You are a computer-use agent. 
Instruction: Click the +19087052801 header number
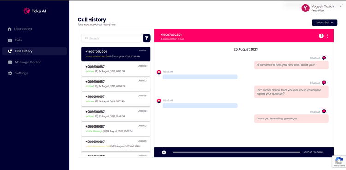[171, 35]
